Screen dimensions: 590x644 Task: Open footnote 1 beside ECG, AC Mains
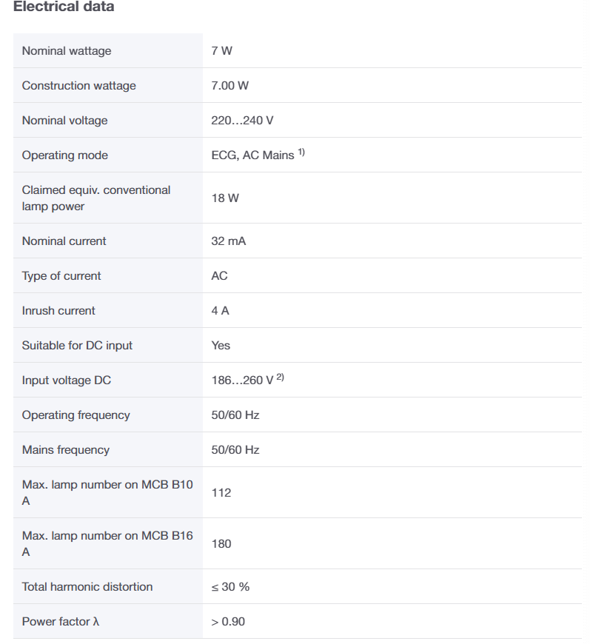tap(301, 152)
